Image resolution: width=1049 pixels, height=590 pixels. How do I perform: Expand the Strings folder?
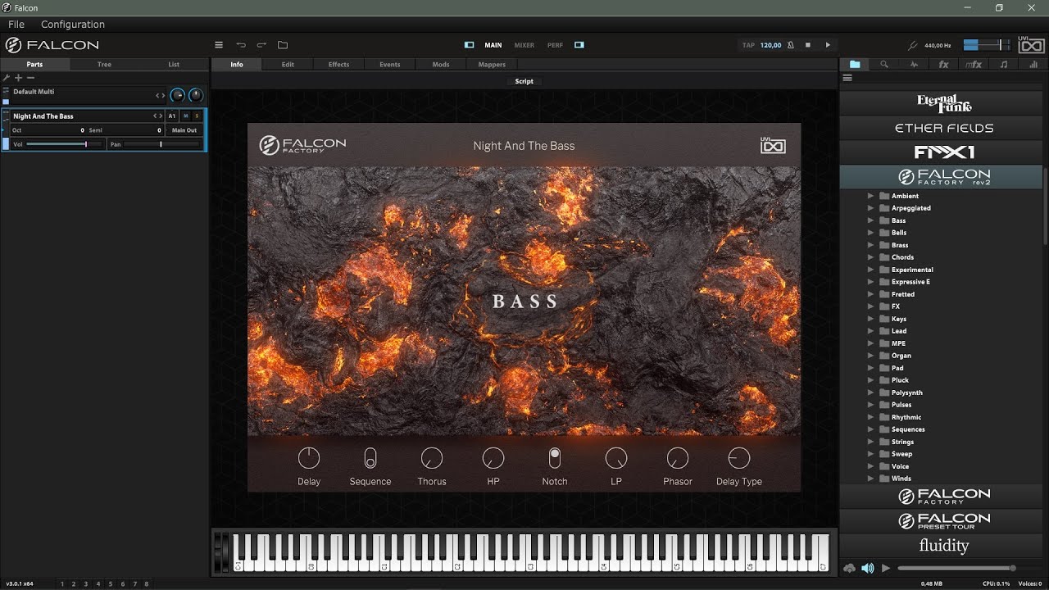click(x=871, y=442)
